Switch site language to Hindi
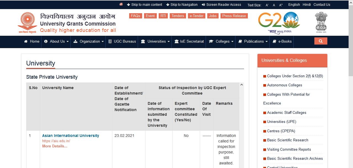 [x=307, y=5]
